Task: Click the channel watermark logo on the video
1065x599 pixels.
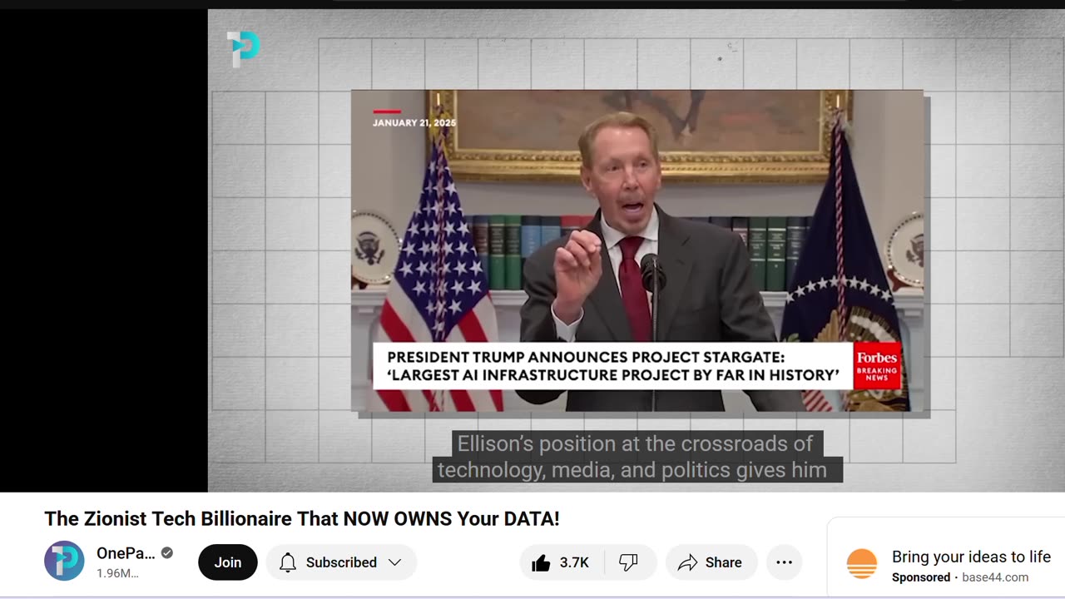Action: [x=243, y=48]
